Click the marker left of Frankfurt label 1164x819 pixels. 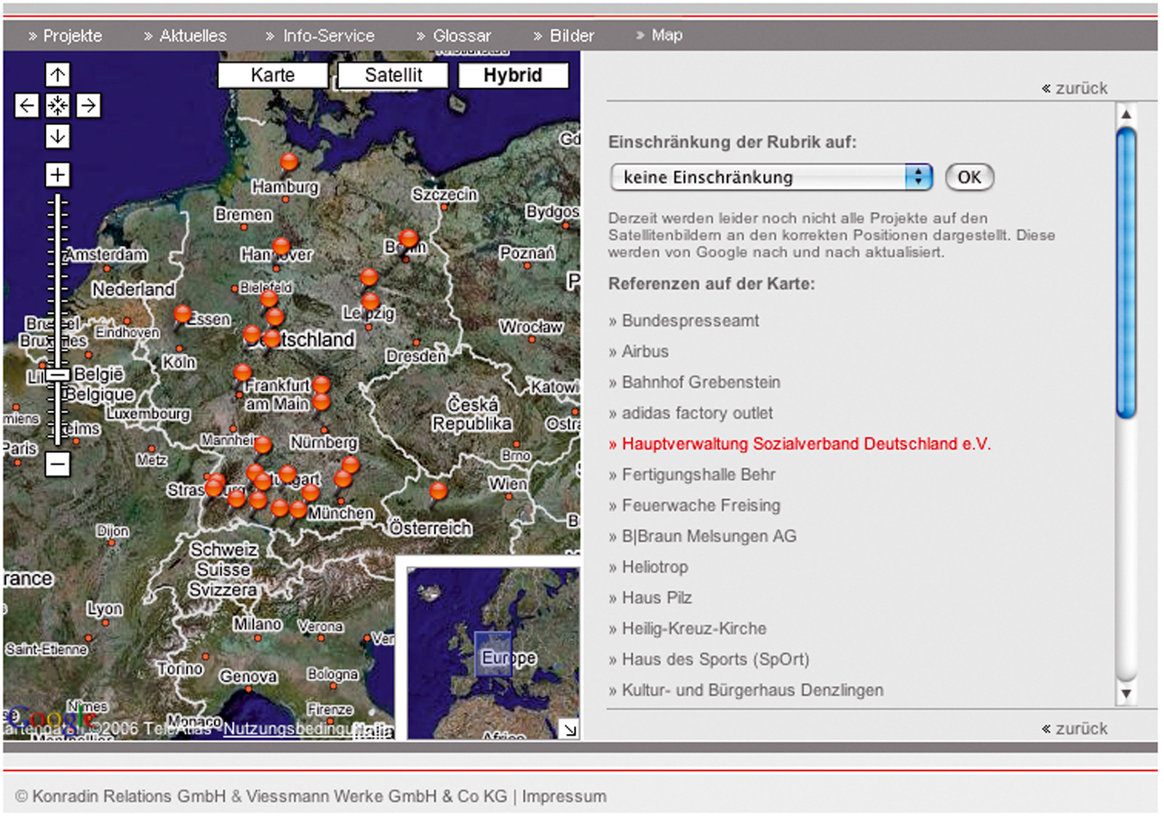tap(242, 373)
